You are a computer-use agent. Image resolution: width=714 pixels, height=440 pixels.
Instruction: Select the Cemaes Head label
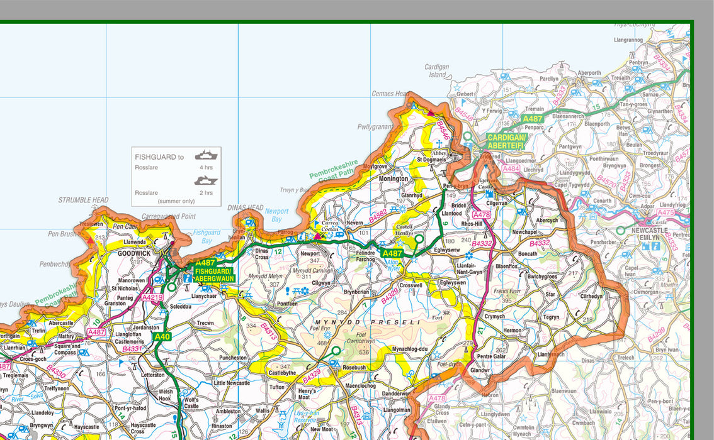point(390,94)
